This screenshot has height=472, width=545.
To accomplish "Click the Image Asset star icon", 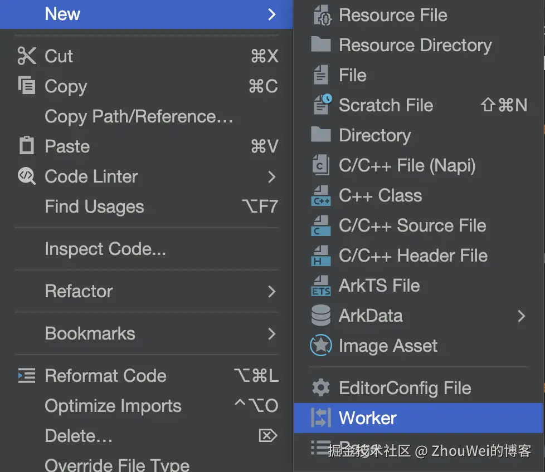I will (321, 346).
